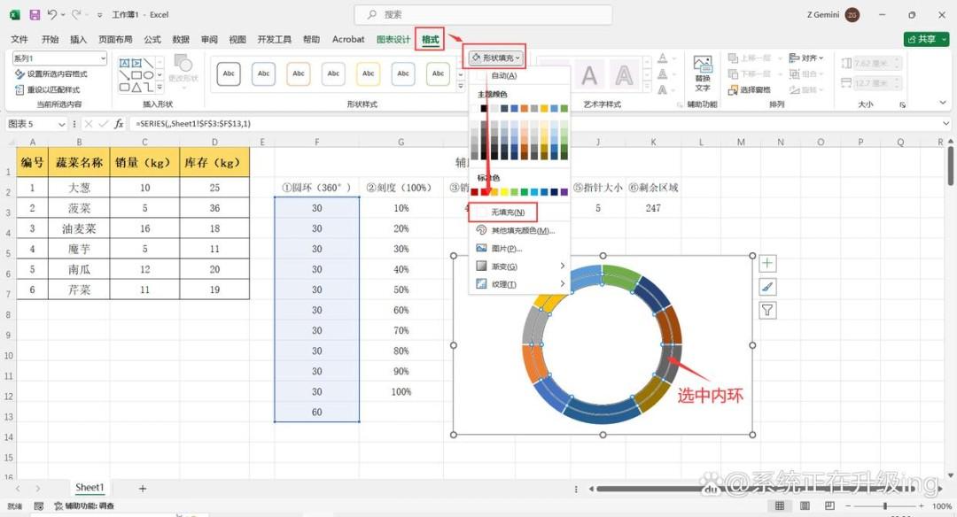Open the 开始 ribbon tab
957x517 pixels.
coord(50,39)
